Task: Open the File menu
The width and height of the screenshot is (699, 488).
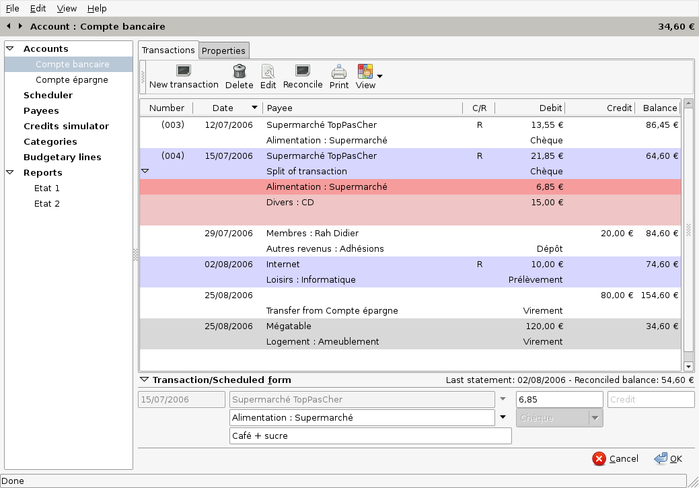Action: click(x=12, y=8)
